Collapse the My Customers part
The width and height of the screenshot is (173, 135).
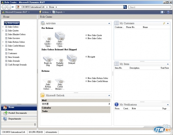pos(168,23)
